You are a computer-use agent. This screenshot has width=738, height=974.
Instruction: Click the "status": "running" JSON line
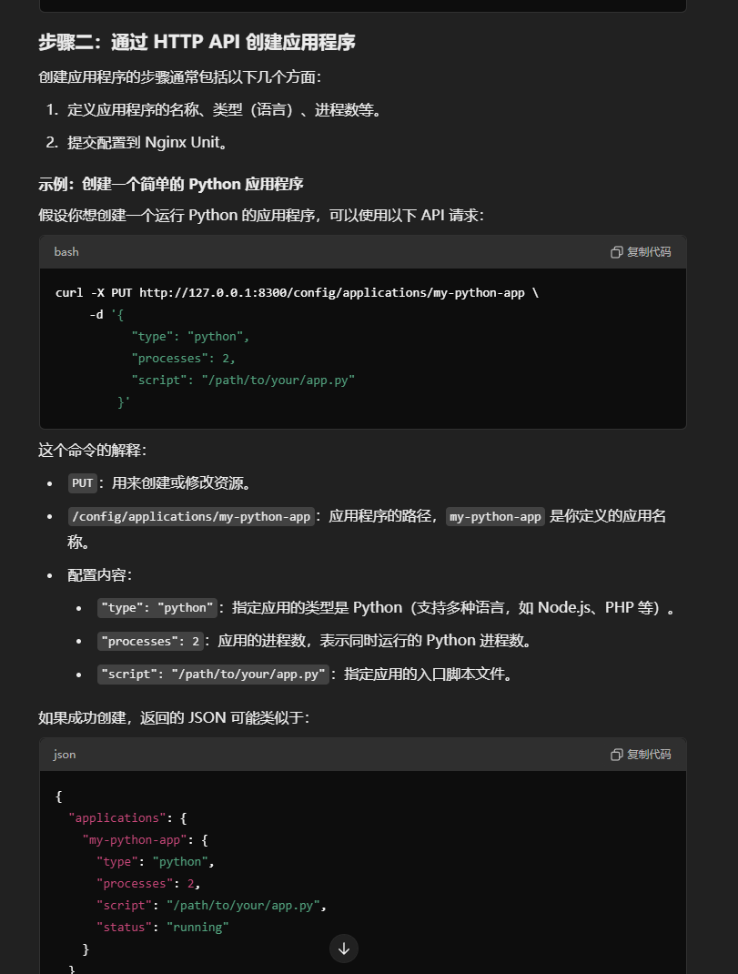coord(162,927)
